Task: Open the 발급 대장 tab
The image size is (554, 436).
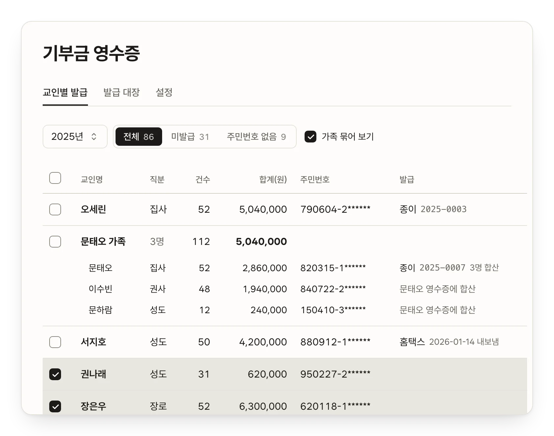Action: pos(121,92)
